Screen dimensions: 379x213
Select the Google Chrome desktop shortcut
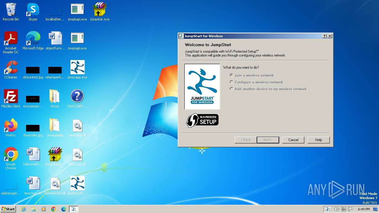click(11, 159)
